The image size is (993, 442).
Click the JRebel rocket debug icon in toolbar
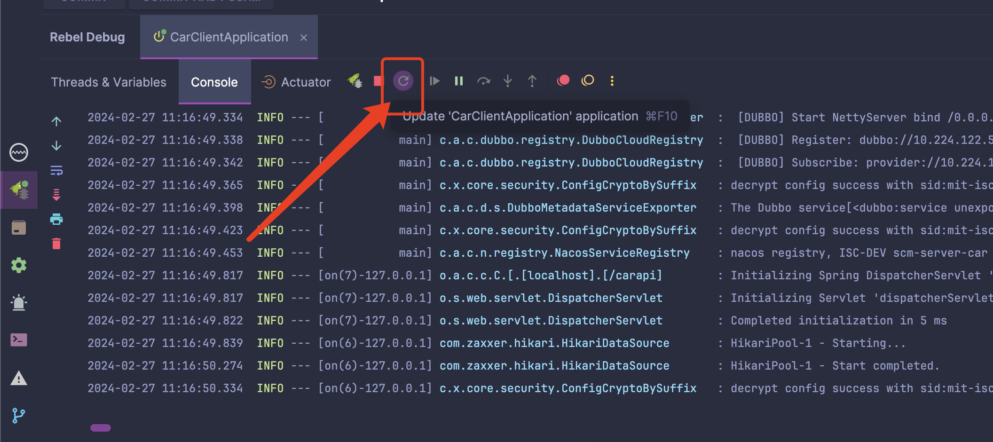(355, 81)
